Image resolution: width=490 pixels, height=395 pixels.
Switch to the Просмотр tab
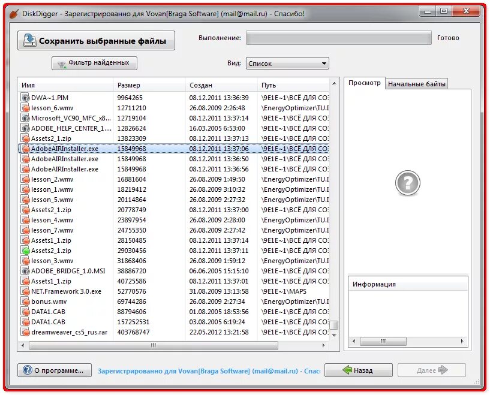click(x=365, y=83)
